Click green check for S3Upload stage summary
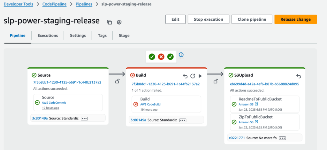The width and height of the screenshot is (327, 150). tap(171, 57)
